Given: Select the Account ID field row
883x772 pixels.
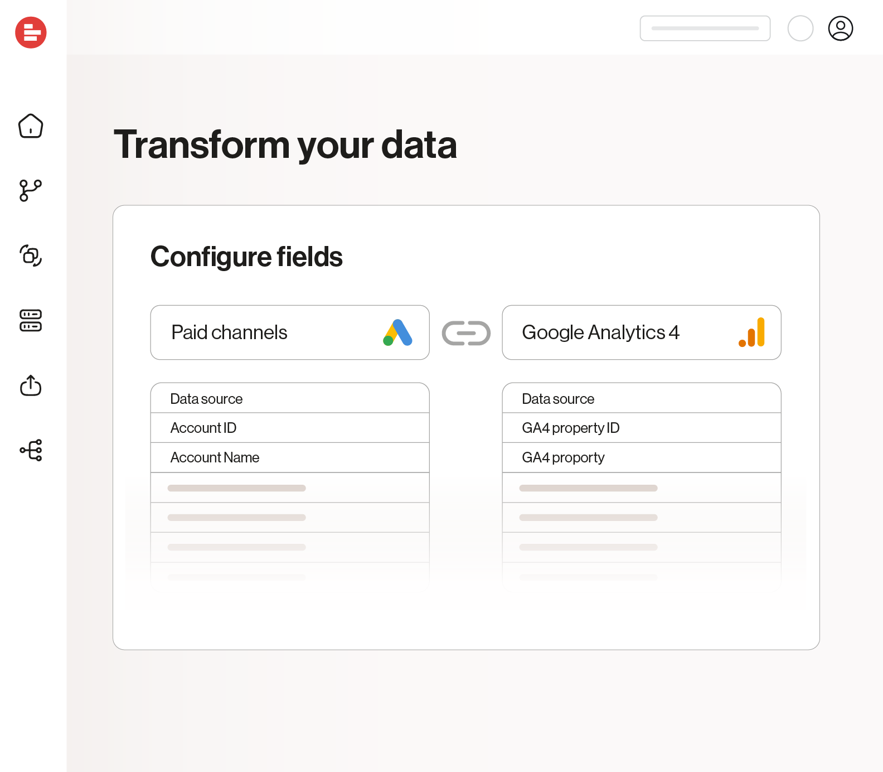Looking at the screenshot, I should point(289,428).
